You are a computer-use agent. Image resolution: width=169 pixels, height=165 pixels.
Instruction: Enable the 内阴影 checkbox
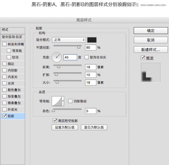point(4,70)
